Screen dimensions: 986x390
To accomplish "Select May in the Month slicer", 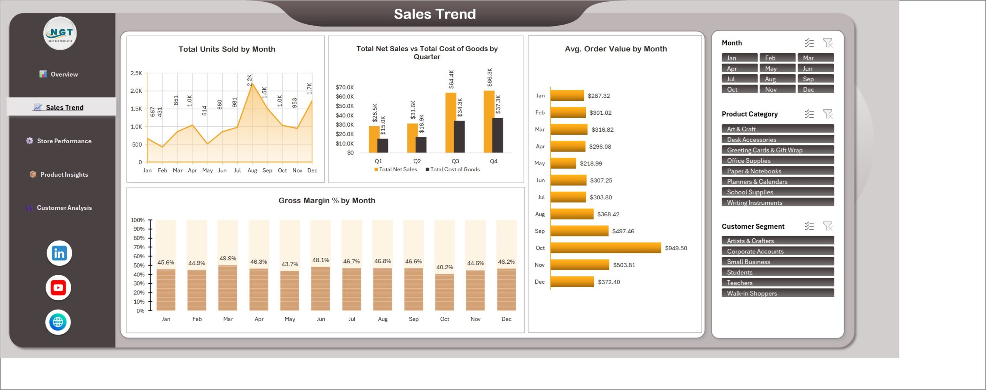I will (x=777, y=68).
